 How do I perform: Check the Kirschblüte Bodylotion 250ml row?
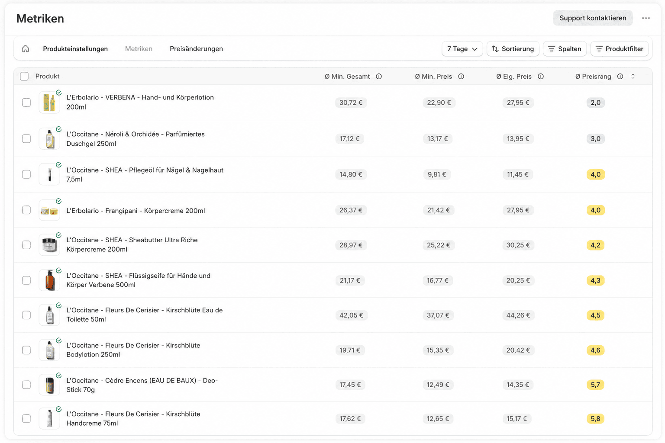tap(26, 350)
